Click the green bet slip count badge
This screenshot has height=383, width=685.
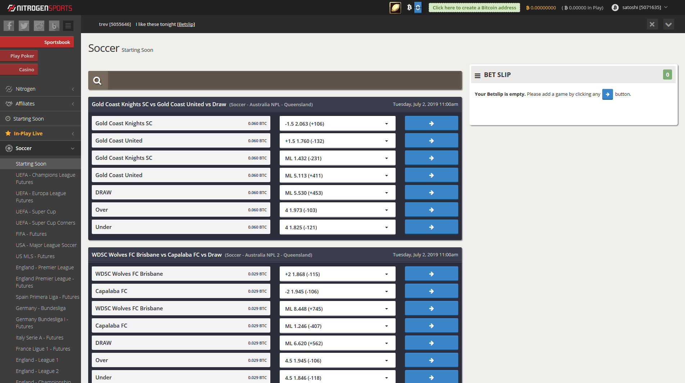pos(667,75)
